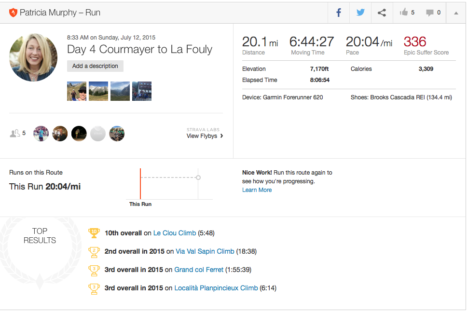This screenshot has width=468, height=313.
Task: Share activity on Facebook
Action: pyautogui.click(x=339, y=13)
